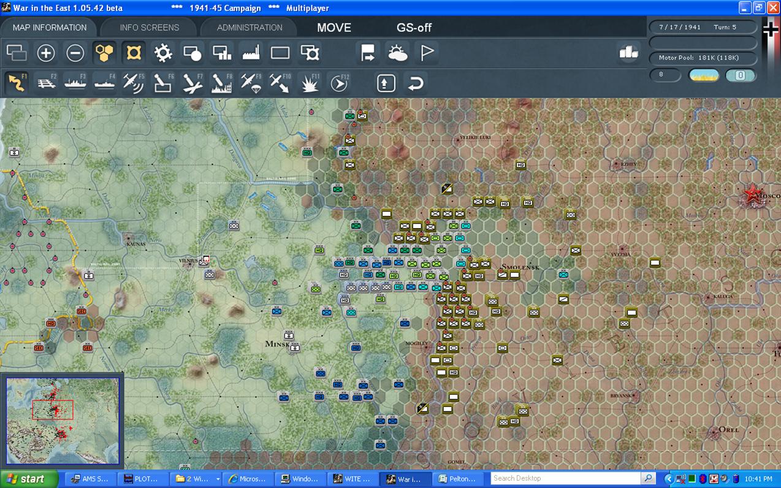
Task: Zoom in the map with plus icon
Action: (x=46, y=53)
